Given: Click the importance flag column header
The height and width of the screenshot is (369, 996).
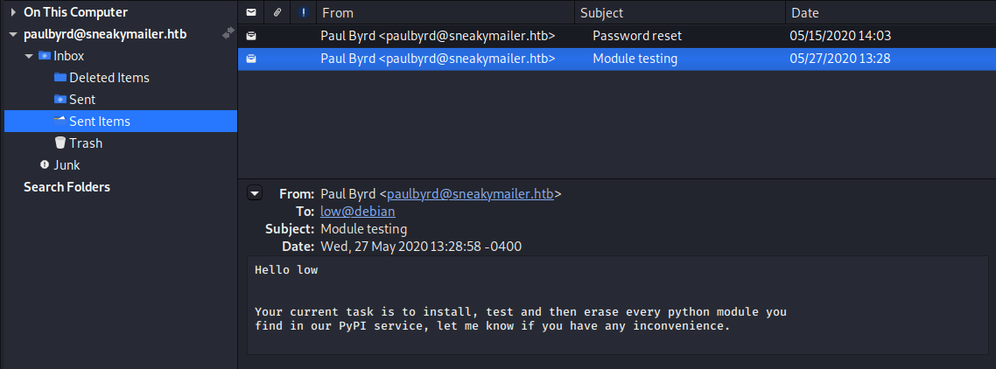Looking at the screenshot, I should [303, 13].
